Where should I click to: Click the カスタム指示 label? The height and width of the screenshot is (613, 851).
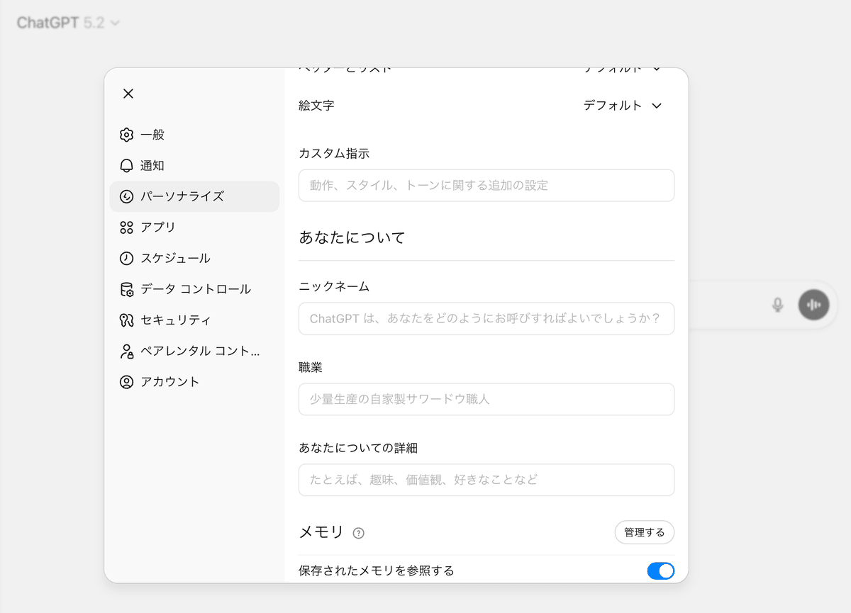(334, 153)
